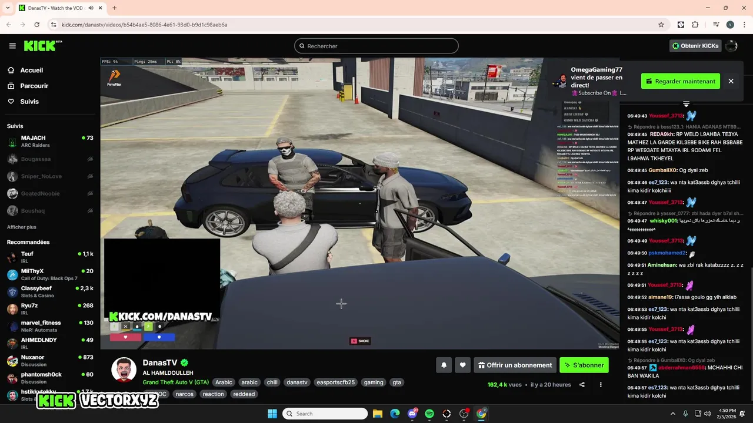Screen dimensions: 753x423
Task: Open recommended channel AHMEDLNDY
Action: pyautogui.click(x=50, y=343)
